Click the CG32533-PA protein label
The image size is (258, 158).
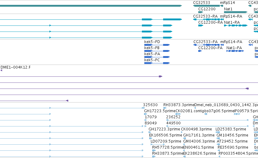point(206,42)
